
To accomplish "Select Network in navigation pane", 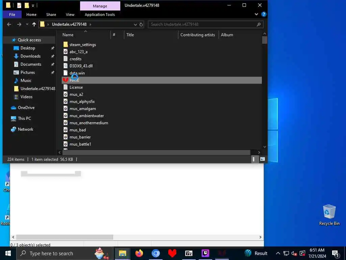I will tap(25, 129).
